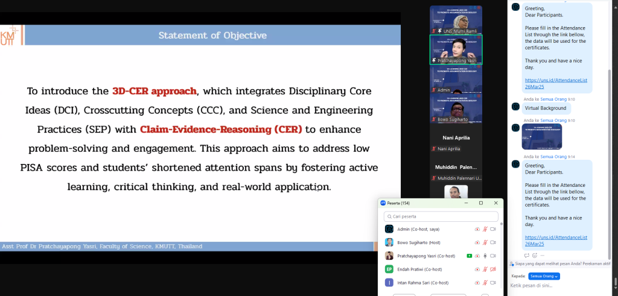Click the recording icon in Bowo Sugiharto's row
The image size is (618, 296).
477,242
